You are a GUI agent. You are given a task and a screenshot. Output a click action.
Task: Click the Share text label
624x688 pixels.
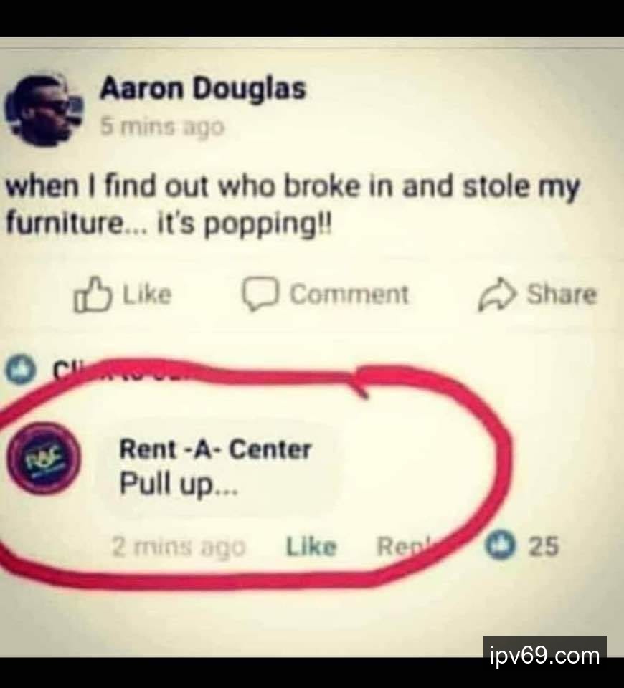(562, 294)
